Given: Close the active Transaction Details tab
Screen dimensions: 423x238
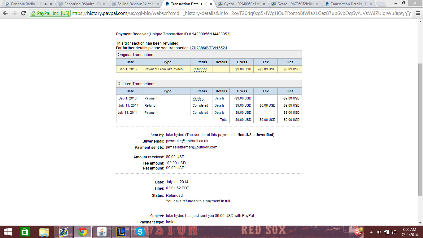Looking at the screenshot, I should pyautogui.click(x=211, y=4).
